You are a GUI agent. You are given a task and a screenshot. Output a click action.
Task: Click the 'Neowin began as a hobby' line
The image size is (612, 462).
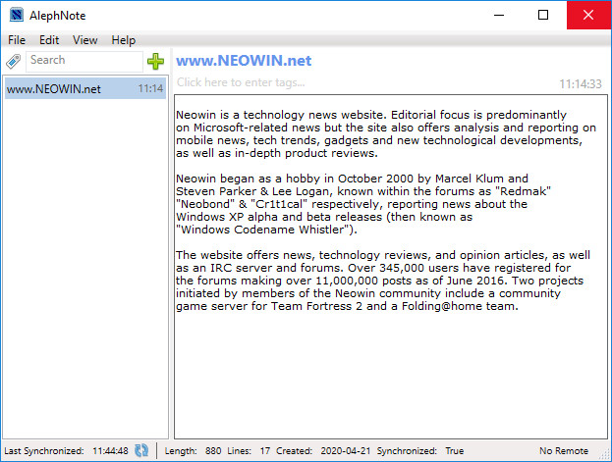pos(352,179)
